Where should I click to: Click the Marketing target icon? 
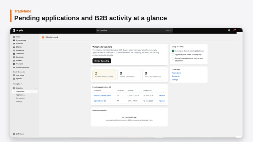click(14, 50)
